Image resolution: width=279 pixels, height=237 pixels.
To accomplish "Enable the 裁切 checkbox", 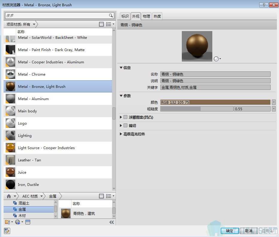I will point(126,126).
